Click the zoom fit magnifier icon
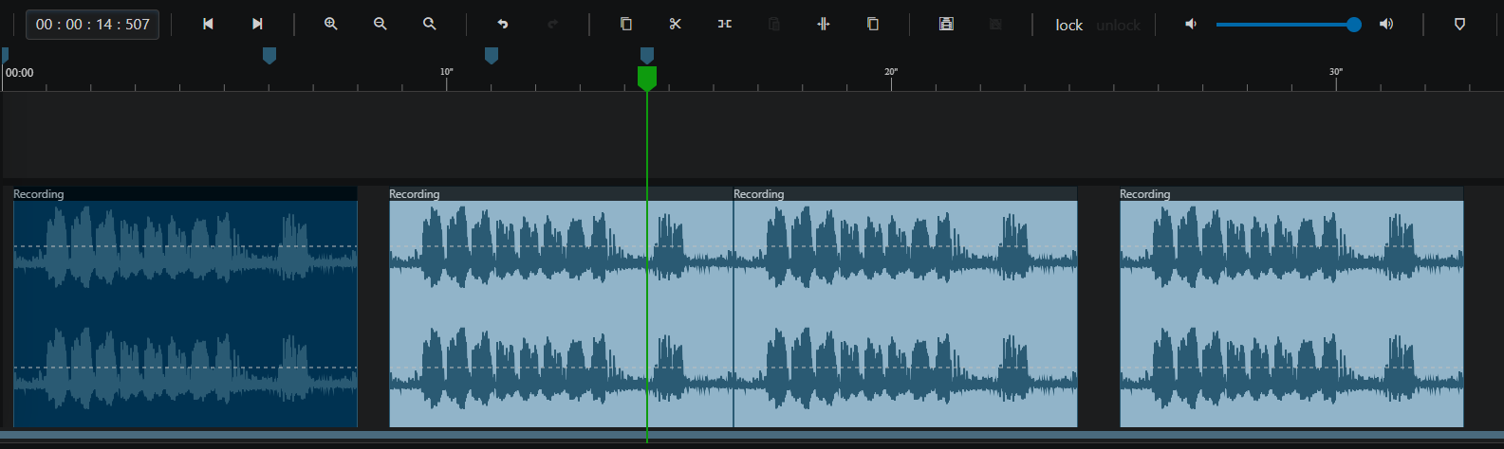Screen dimensions: 1504x449 pos(430,24)
